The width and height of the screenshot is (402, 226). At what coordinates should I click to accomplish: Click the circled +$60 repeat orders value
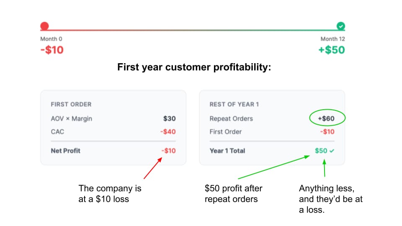pyautogui.click(x=326, y=118)
